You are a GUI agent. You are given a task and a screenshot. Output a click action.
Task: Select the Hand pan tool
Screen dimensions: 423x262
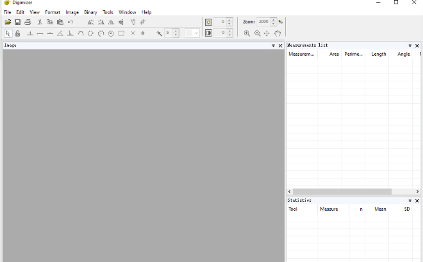pyautogui.click(x=278, y=33)
